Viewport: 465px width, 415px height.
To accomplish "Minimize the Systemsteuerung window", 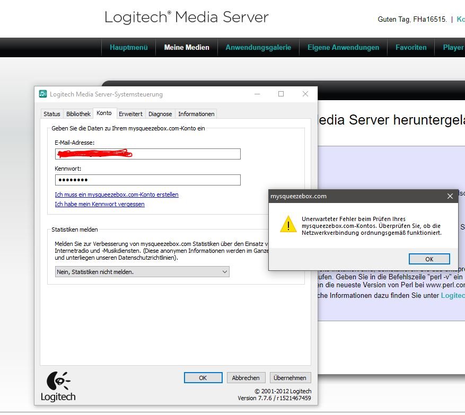I will [x=257, y=94].
